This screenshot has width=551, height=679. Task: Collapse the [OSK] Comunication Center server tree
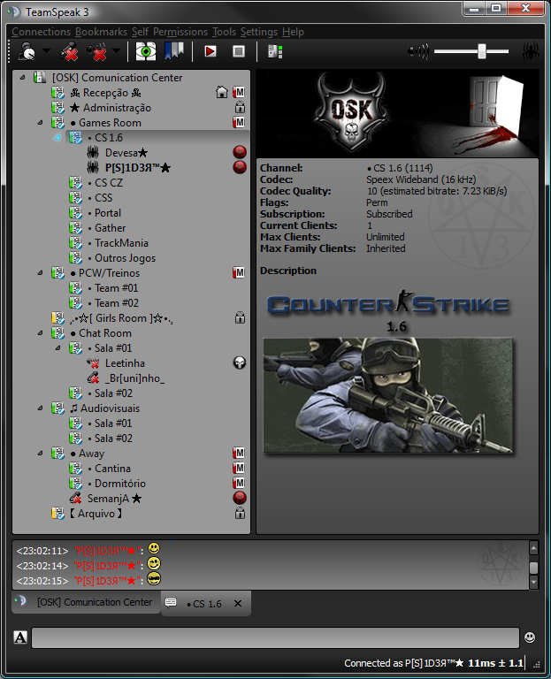coord(22,78)
